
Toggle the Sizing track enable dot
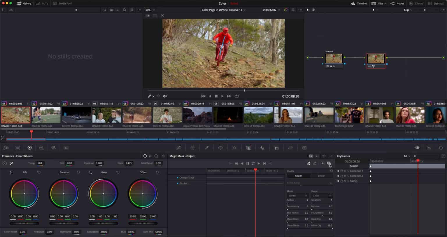point(338,181)
